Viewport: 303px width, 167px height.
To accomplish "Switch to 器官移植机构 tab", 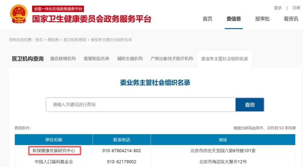I will [x=63, y=59].
